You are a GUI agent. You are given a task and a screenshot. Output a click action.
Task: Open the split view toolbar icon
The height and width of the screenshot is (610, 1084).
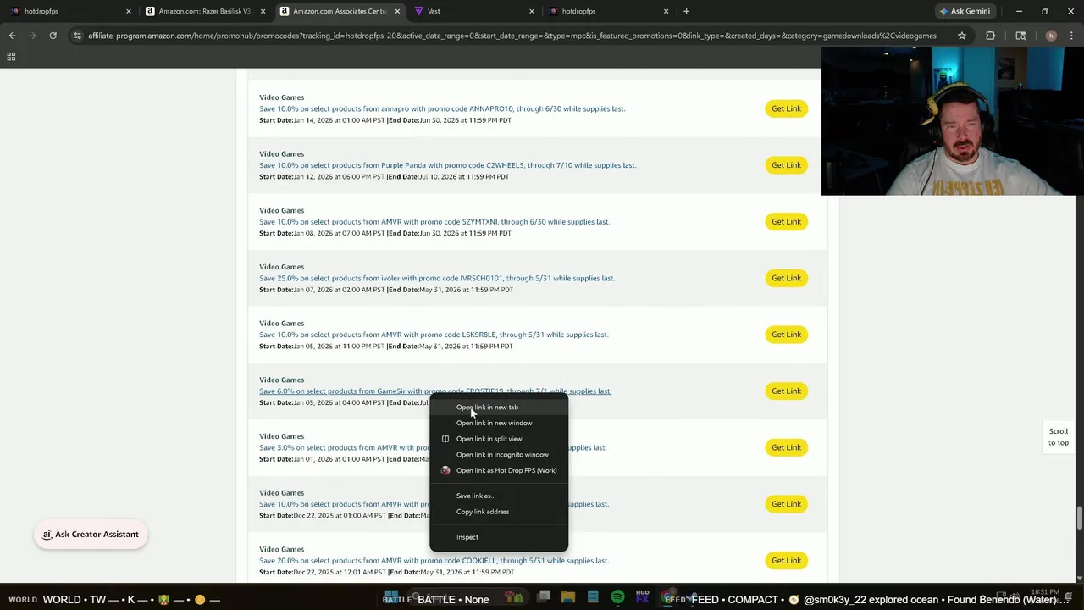(x=1020, y=36)
